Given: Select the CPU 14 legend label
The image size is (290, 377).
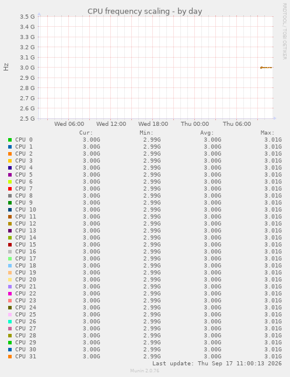Looking at the screenshot, I should tap(26, 238).
